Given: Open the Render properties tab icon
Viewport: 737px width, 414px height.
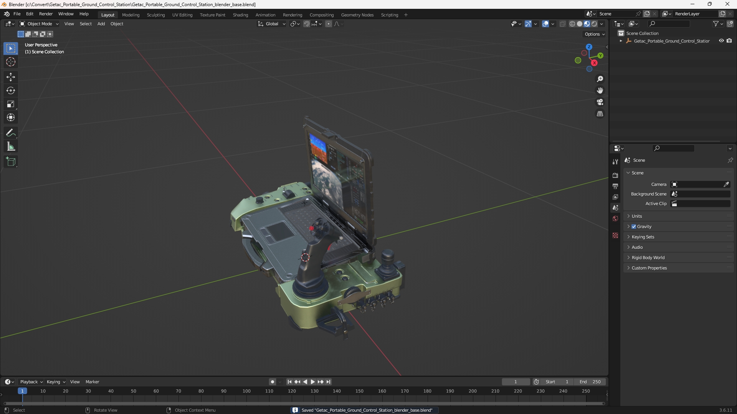Looking at the screenshot, I should pos(615,175).
